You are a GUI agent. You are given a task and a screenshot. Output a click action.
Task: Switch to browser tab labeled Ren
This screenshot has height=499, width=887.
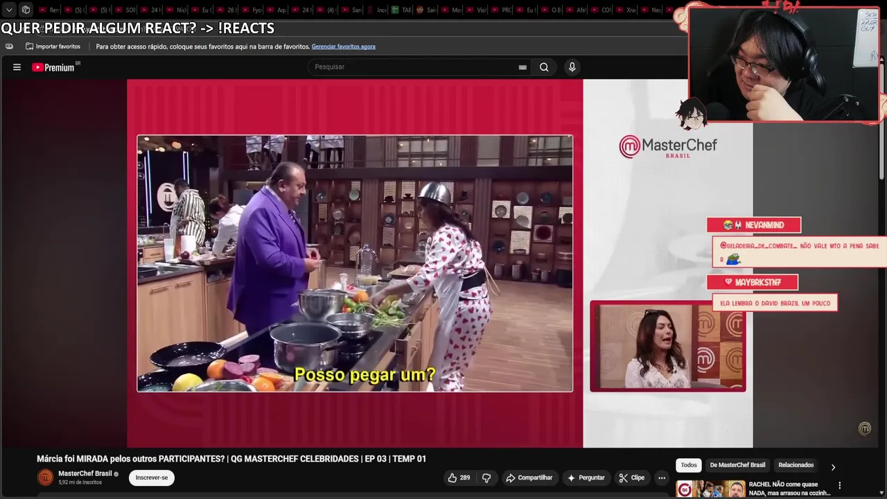tap(50, 10)
